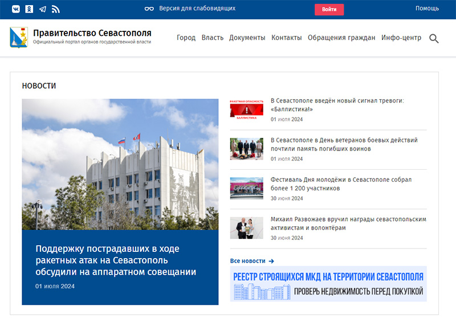The height and width of the screenshot is (318, 456).
Task: Click the featured story's date '01 июля 2024'
Action: pyautogui.click(x=55, y=286)
